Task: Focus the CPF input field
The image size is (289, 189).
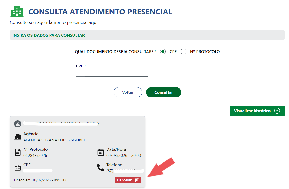Action: (112, 73)
